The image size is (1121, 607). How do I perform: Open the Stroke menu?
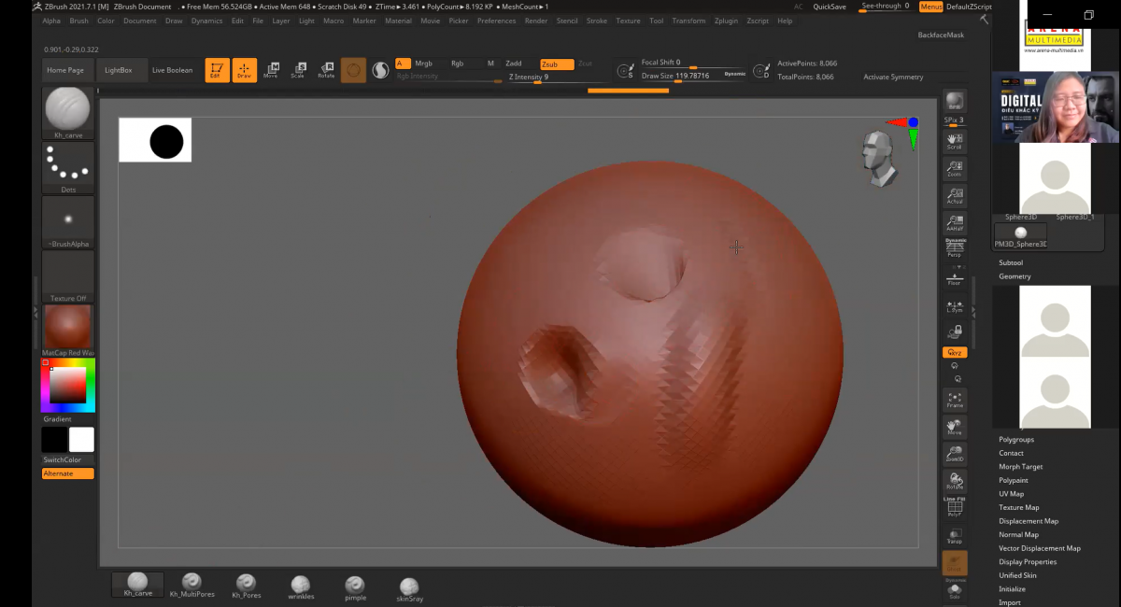pos(597,21)
